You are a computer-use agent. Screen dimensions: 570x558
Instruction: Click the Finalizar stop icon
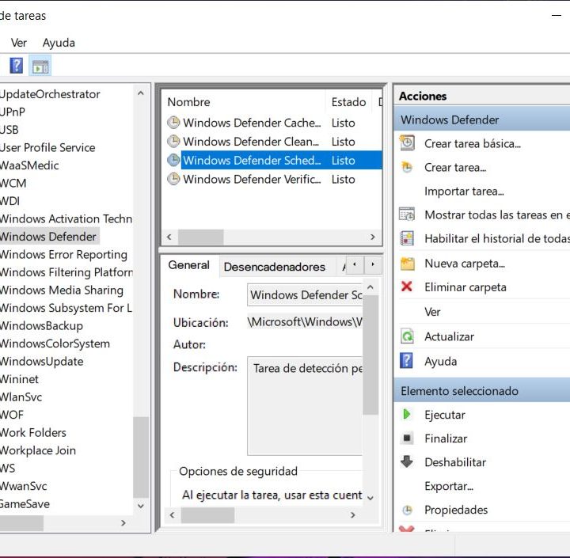click(x=407, y=438)
